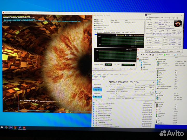Open AIDA64 favorites user icon
Image resolution: width=187 pixels, height=140 pixels.
coord(150,54)
